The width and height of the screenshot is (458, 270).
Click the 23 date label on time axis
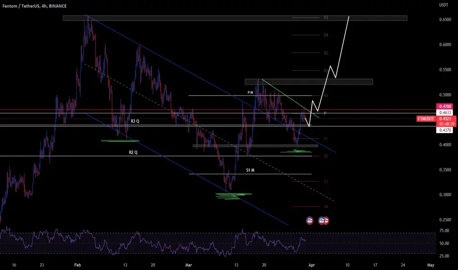point(42,265)
